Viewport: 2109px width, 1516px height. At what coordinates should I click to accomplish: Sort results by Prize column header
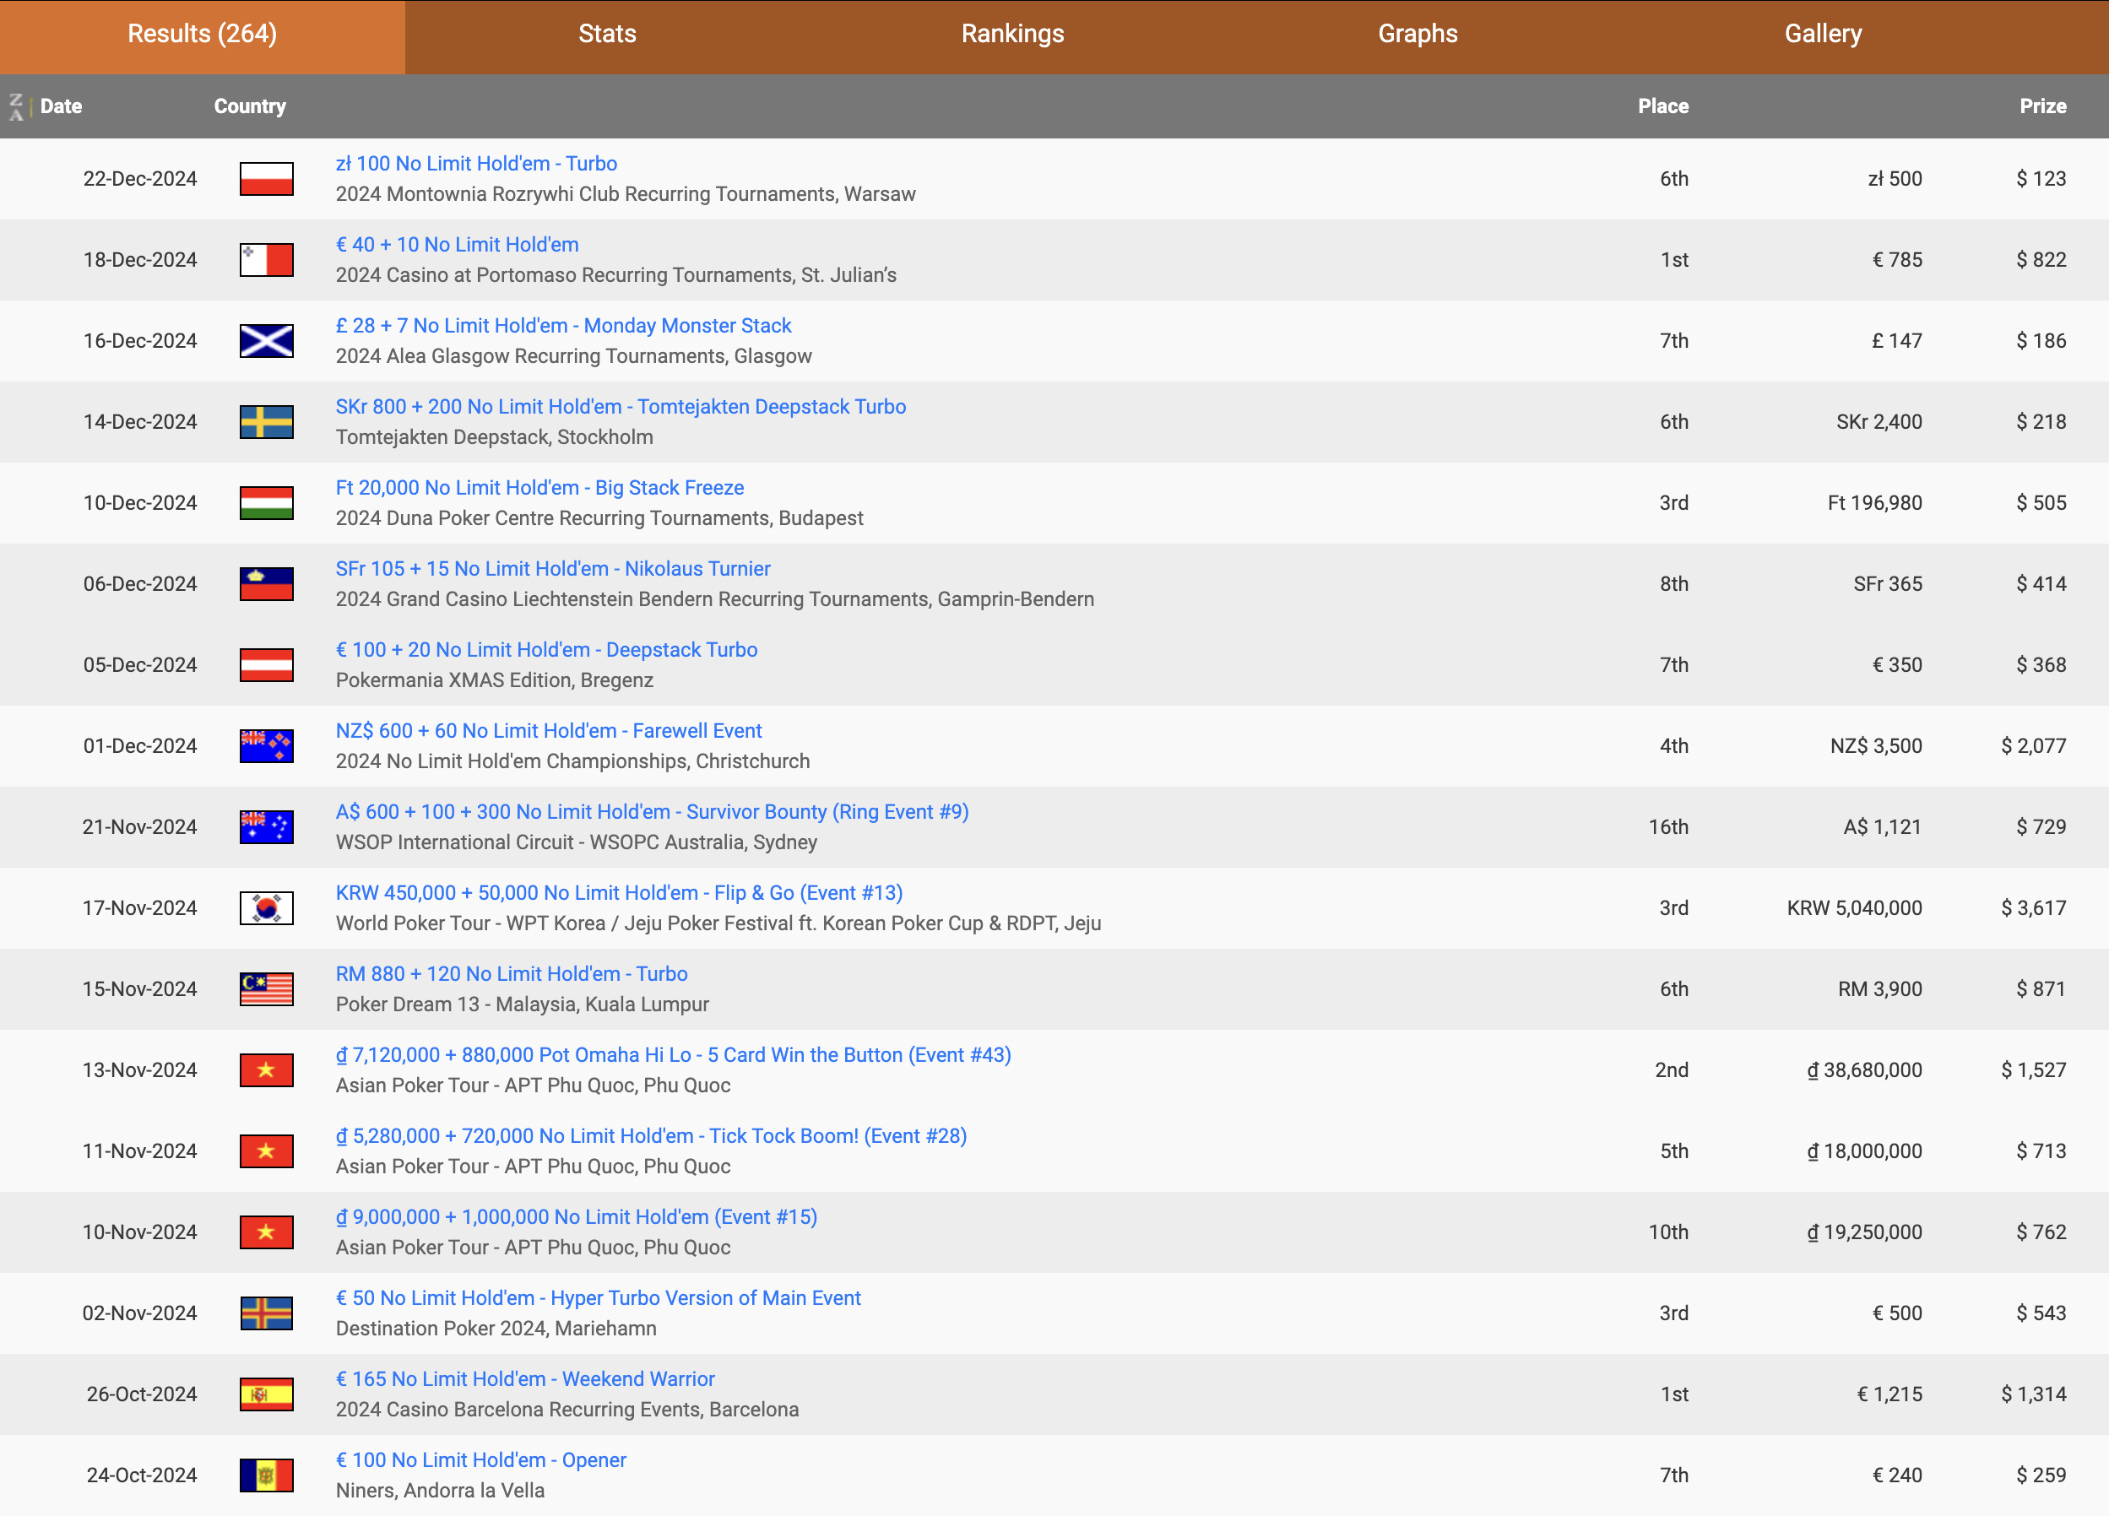click(2042, 106)
